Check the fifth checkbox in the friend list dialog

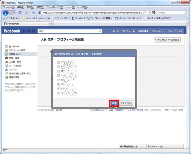pos(58,80)
